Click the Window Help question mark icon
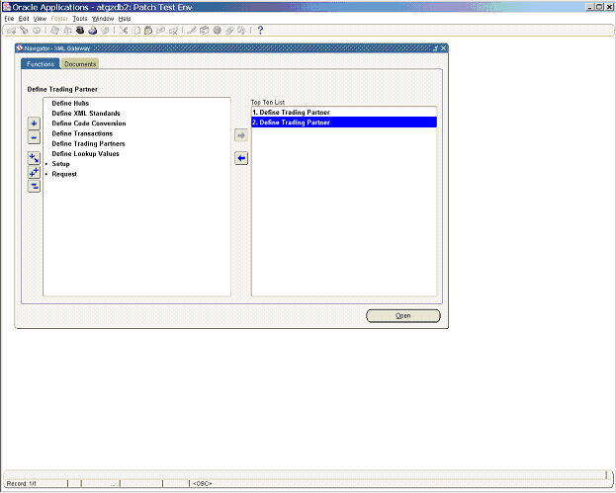Screen dimensions: 616x493 260,31
